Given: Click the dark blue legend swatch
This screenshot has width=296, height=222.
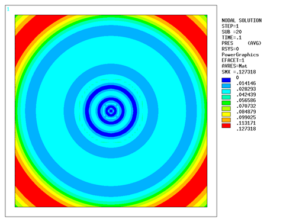Looking at the screenshot, I should coord(226,80).
